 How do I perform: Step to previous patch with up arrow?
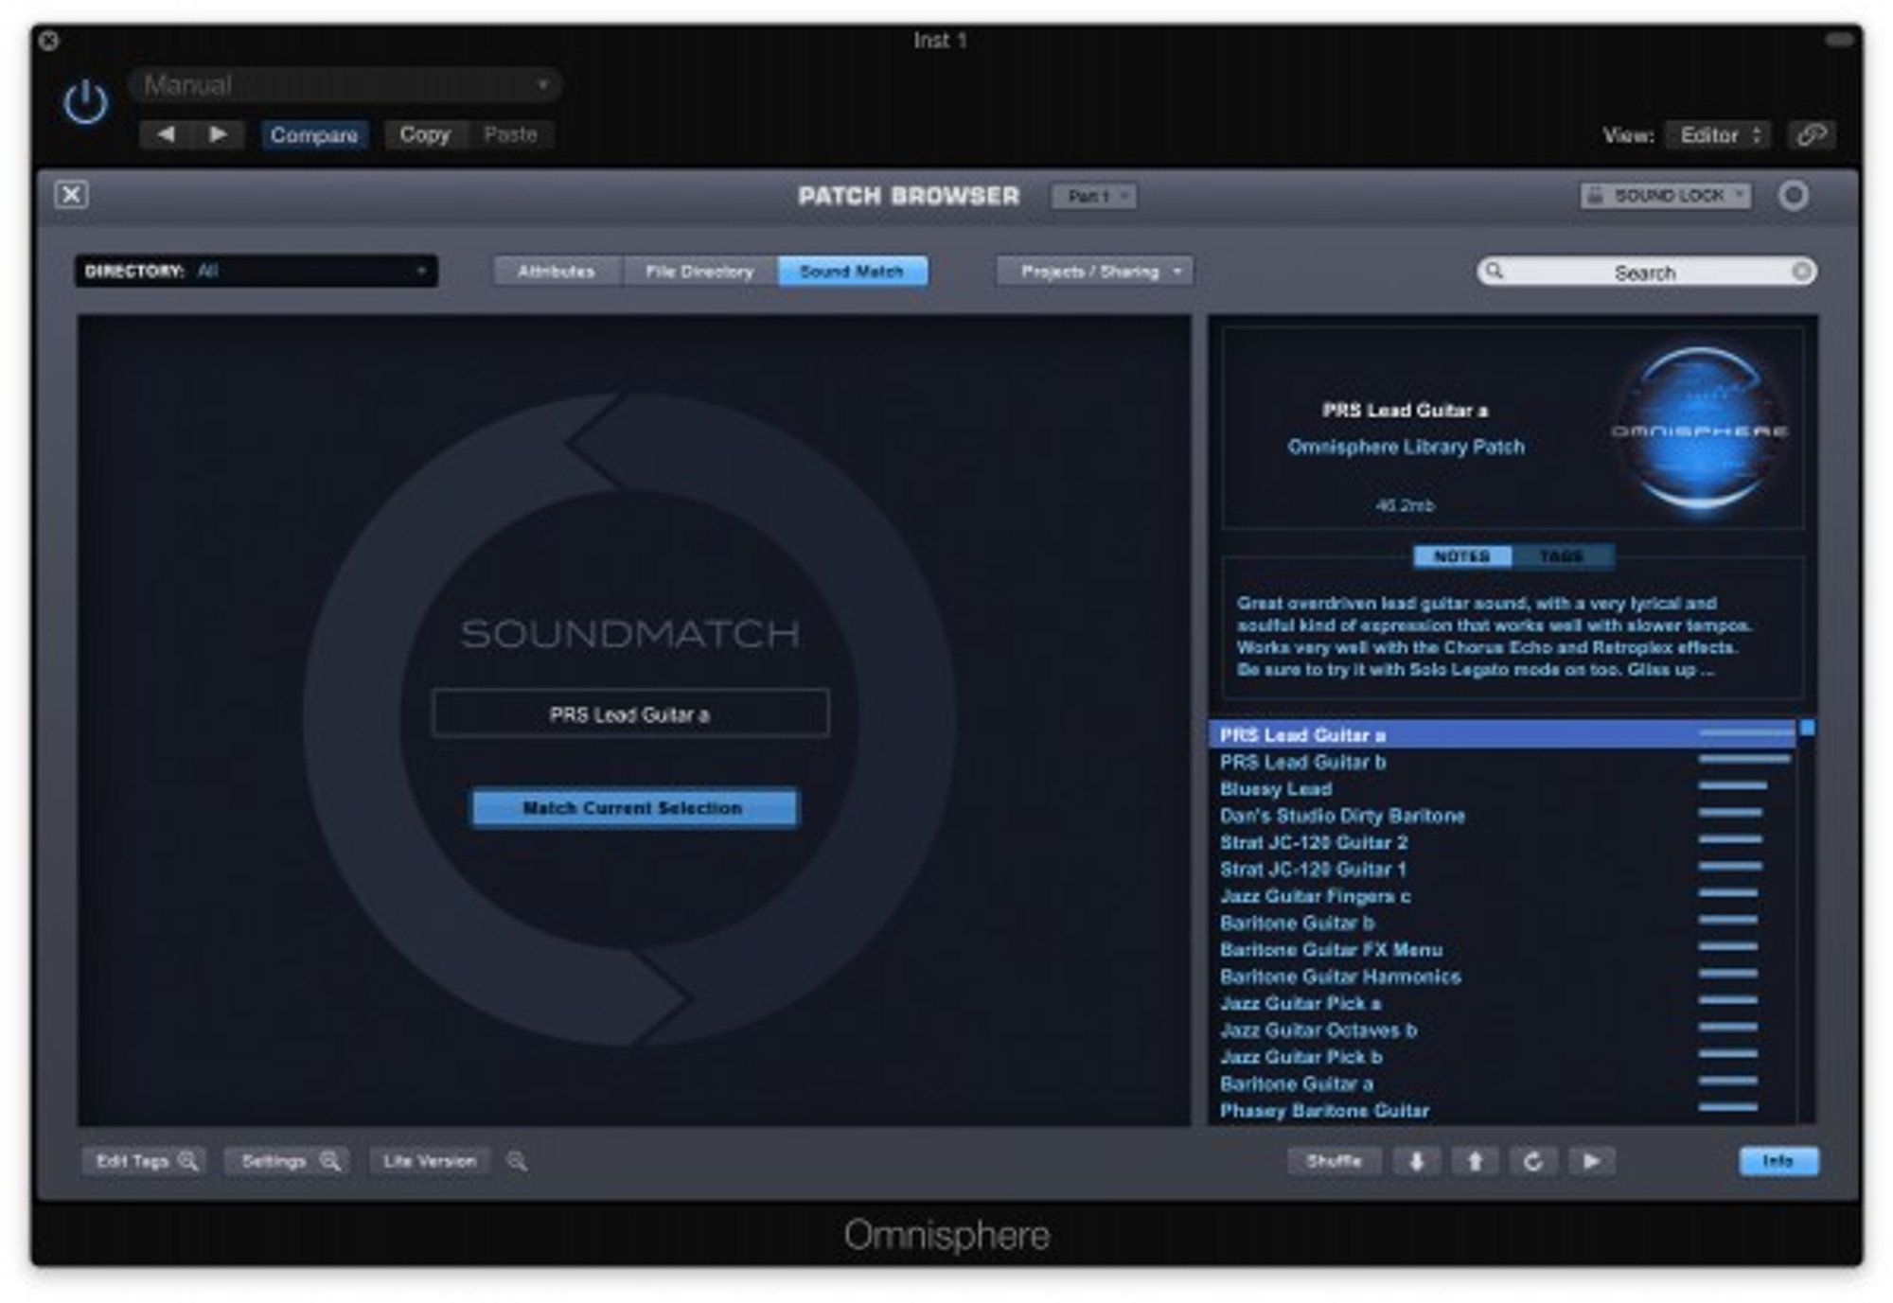(1475, 1161)
